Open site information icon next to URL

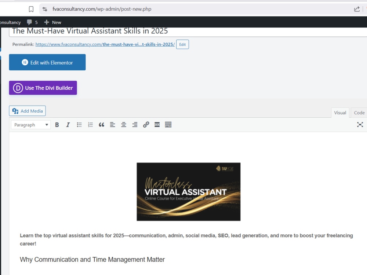tap(45, 9)
